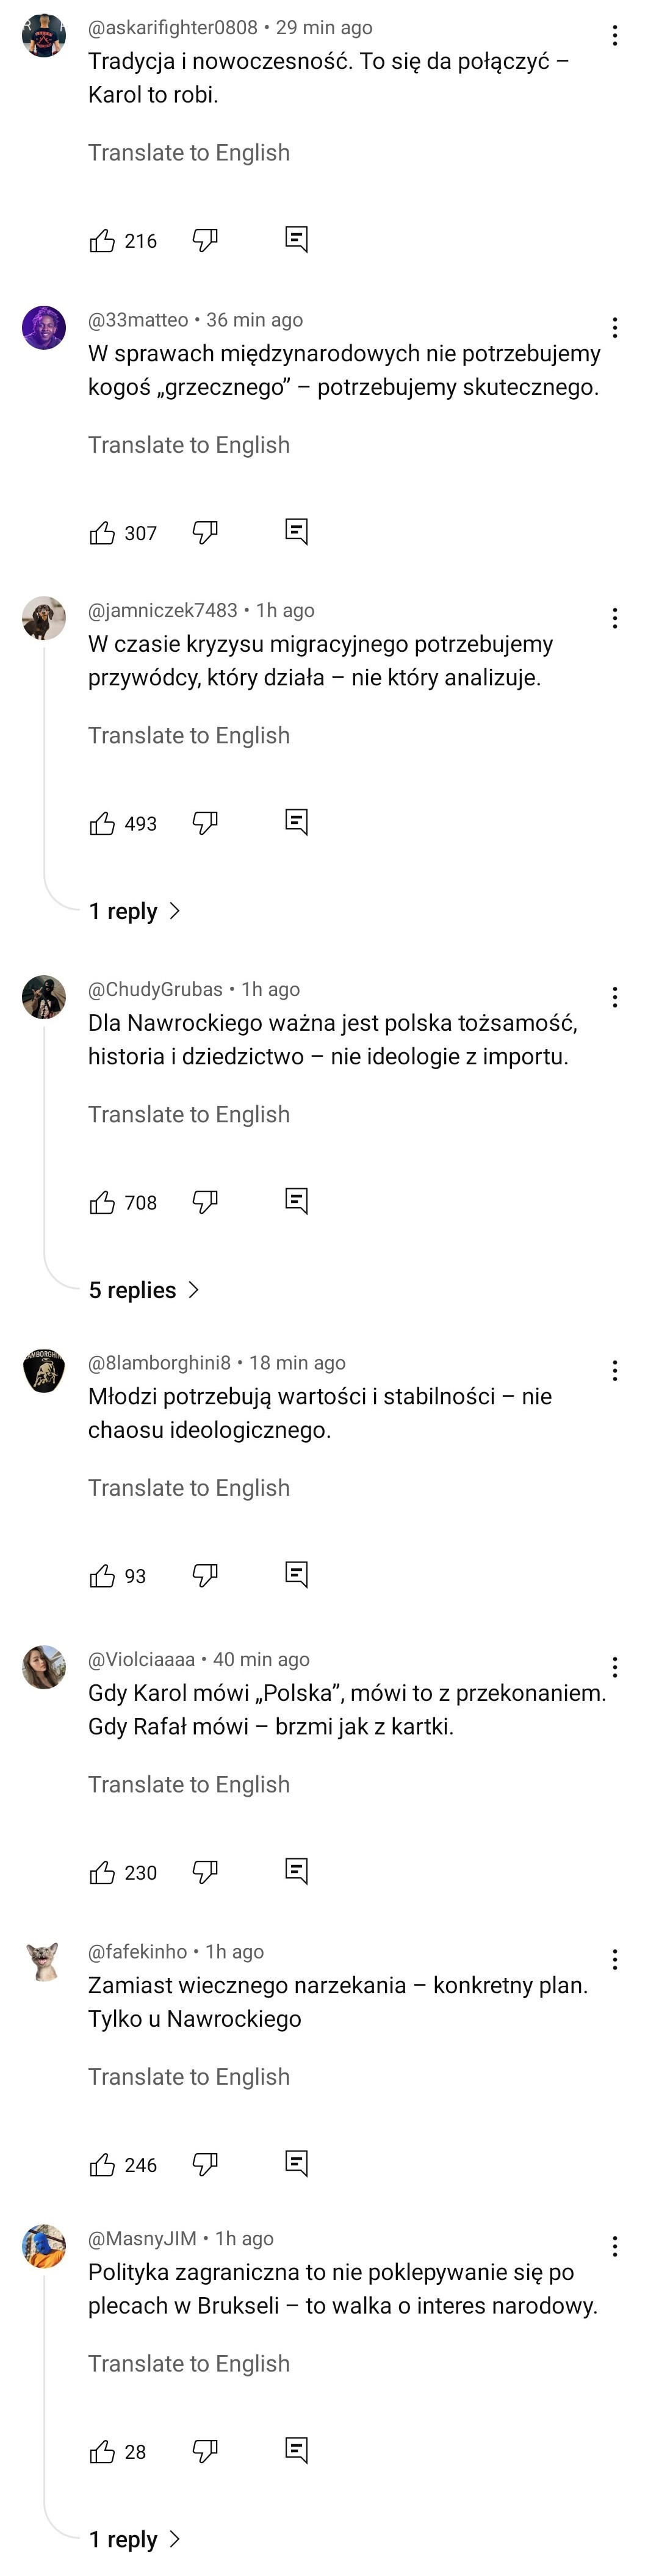Reply to @jamniczek7483's comment
The height and width of the screenshot is (2576, 659).
pyautogui.click(x=296, y=822)
